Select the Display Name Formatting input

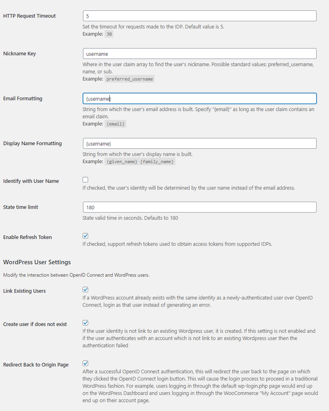pyautogui.click(x=199, y=144)
